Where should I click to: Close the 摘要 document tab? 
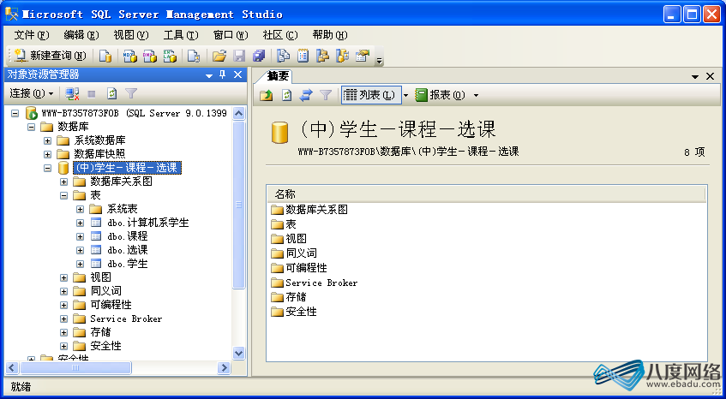(710, 76)
